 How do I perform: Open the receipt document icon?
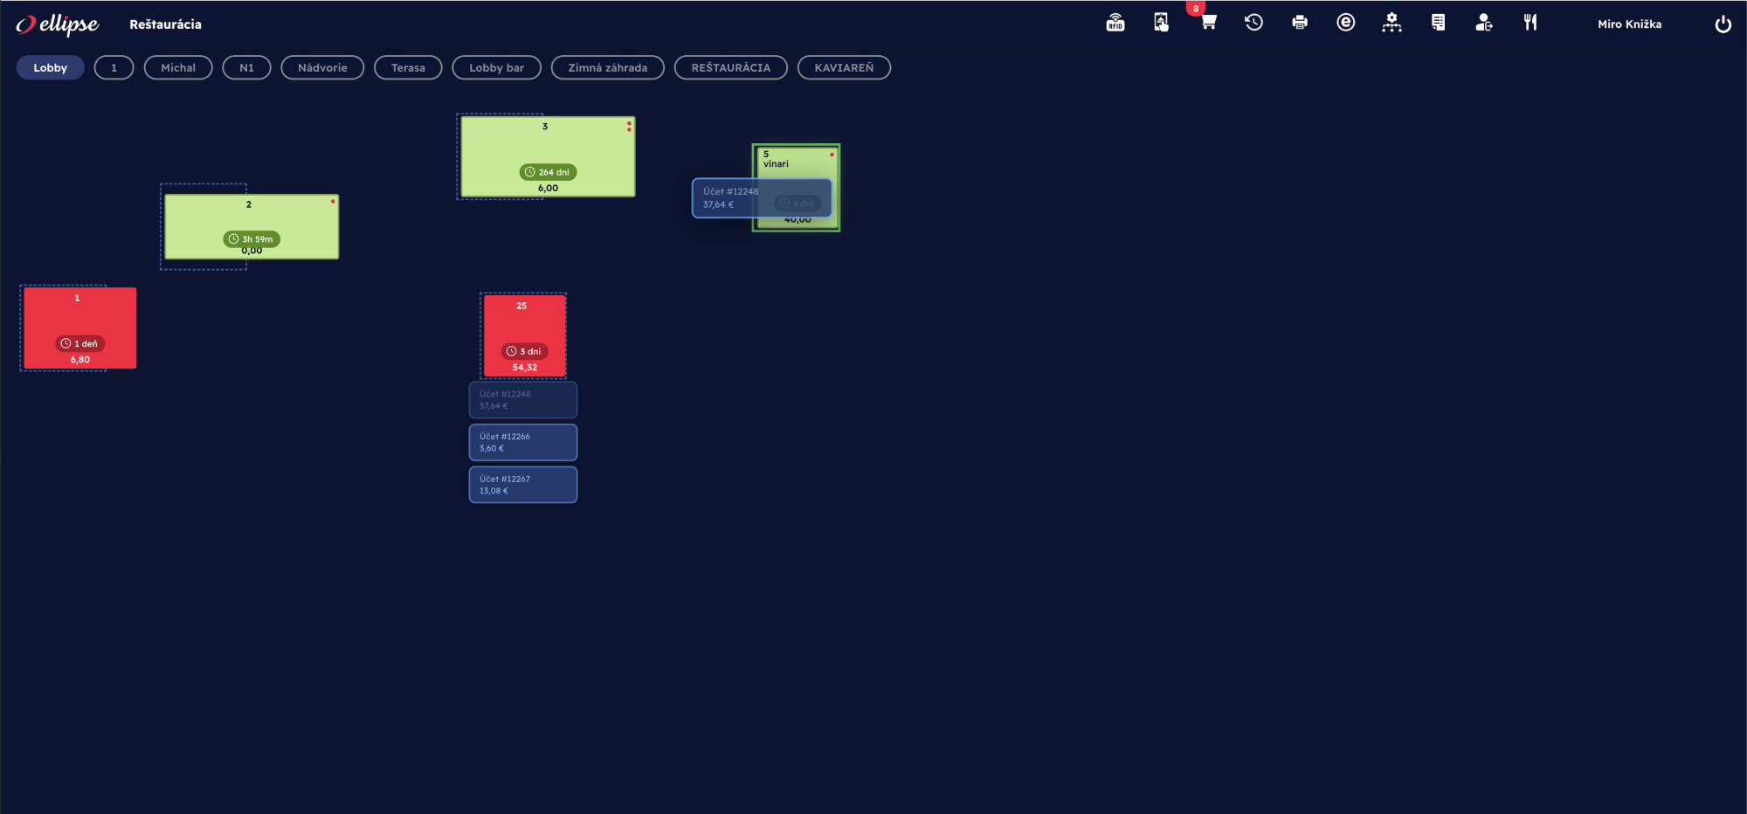tap(1438, 24)
